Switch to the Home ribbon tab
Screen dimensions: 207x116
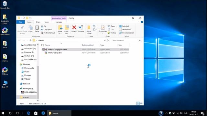[29, 22]
